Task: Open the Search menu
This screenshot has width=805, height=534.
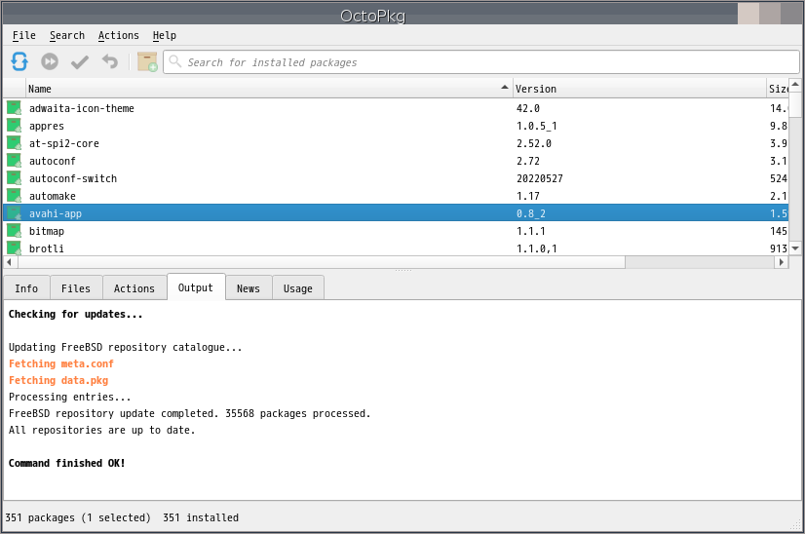Action: click(x=66, y=35)
